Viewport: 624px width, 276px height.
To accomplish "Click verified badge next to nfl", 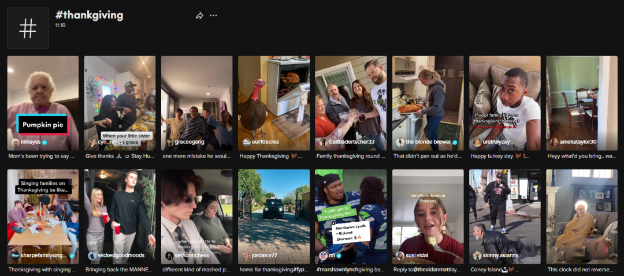I will (339, 256).
